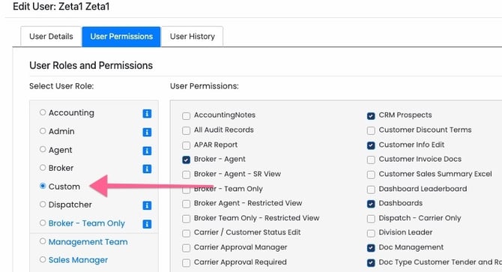Screen dimensions: 502x272
Task: Uncheck Doc Type Customer Tender checkbox
Action: (371, 263)
